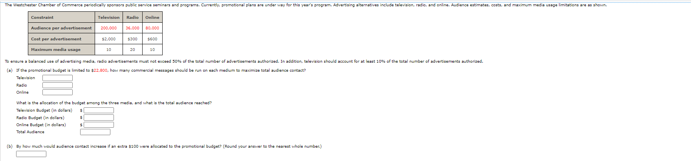Focus the Online Budget dollar input

[x=99, y=125]
